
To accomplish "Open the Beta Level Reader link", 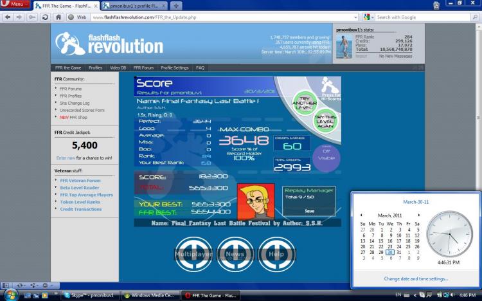I will tap(80, 188).
